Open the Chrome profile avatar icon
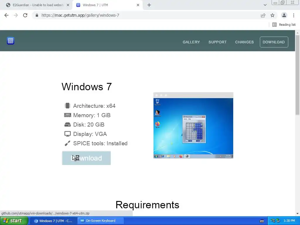Image resolution: width=300 pixels, height=225 pixels. [x=284, y=15]
